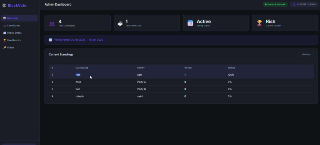
Task: Click rishabh's 0% share value
Action: [x=230, y=96]
